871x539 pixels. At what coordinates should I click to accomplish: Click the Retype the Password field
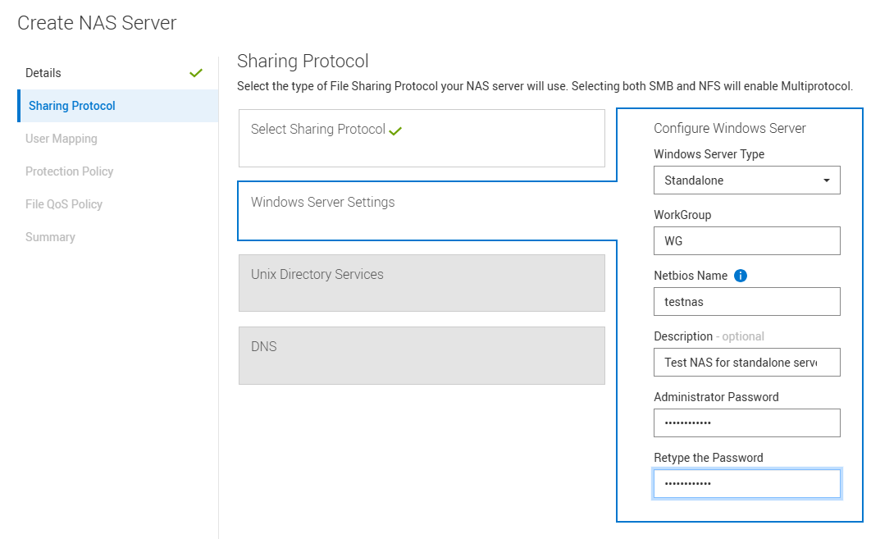click(746, 483)
